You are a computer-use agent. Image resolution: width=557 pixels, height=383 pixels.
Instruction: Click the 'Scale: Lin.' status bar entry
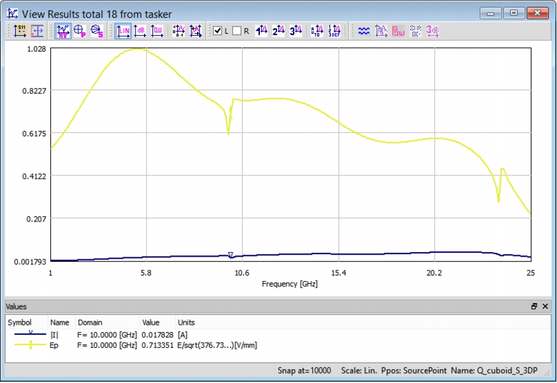[x=359, y=370]
